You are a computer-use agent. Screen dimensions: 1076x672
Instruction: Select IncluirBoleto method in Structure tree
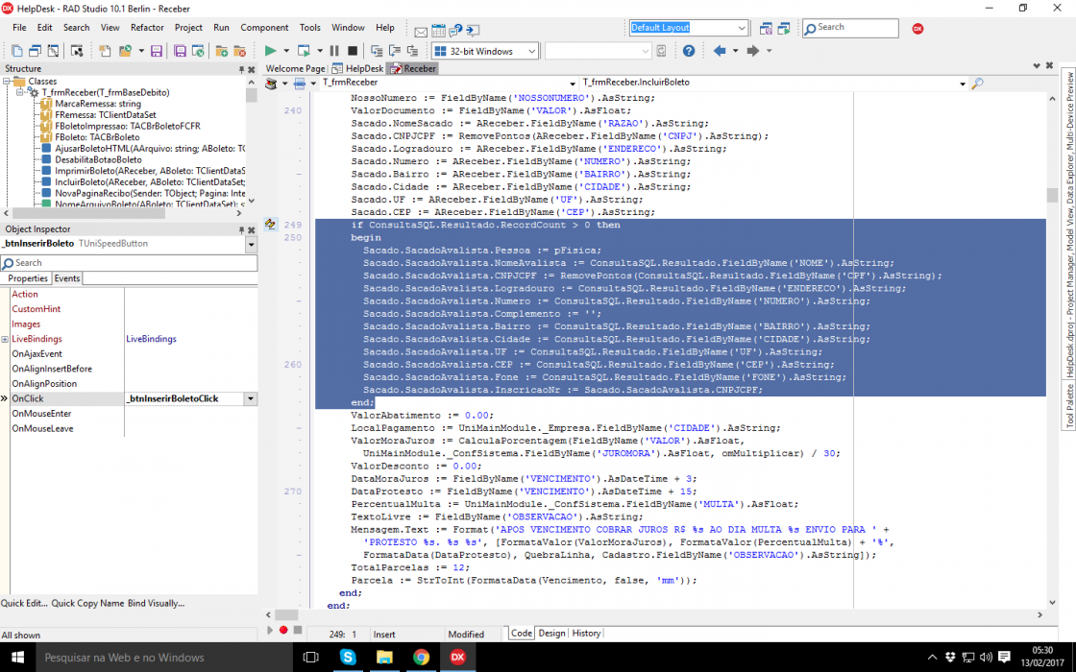150,181
